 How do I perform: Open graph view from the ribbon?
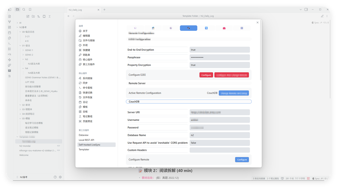point(10,22)
